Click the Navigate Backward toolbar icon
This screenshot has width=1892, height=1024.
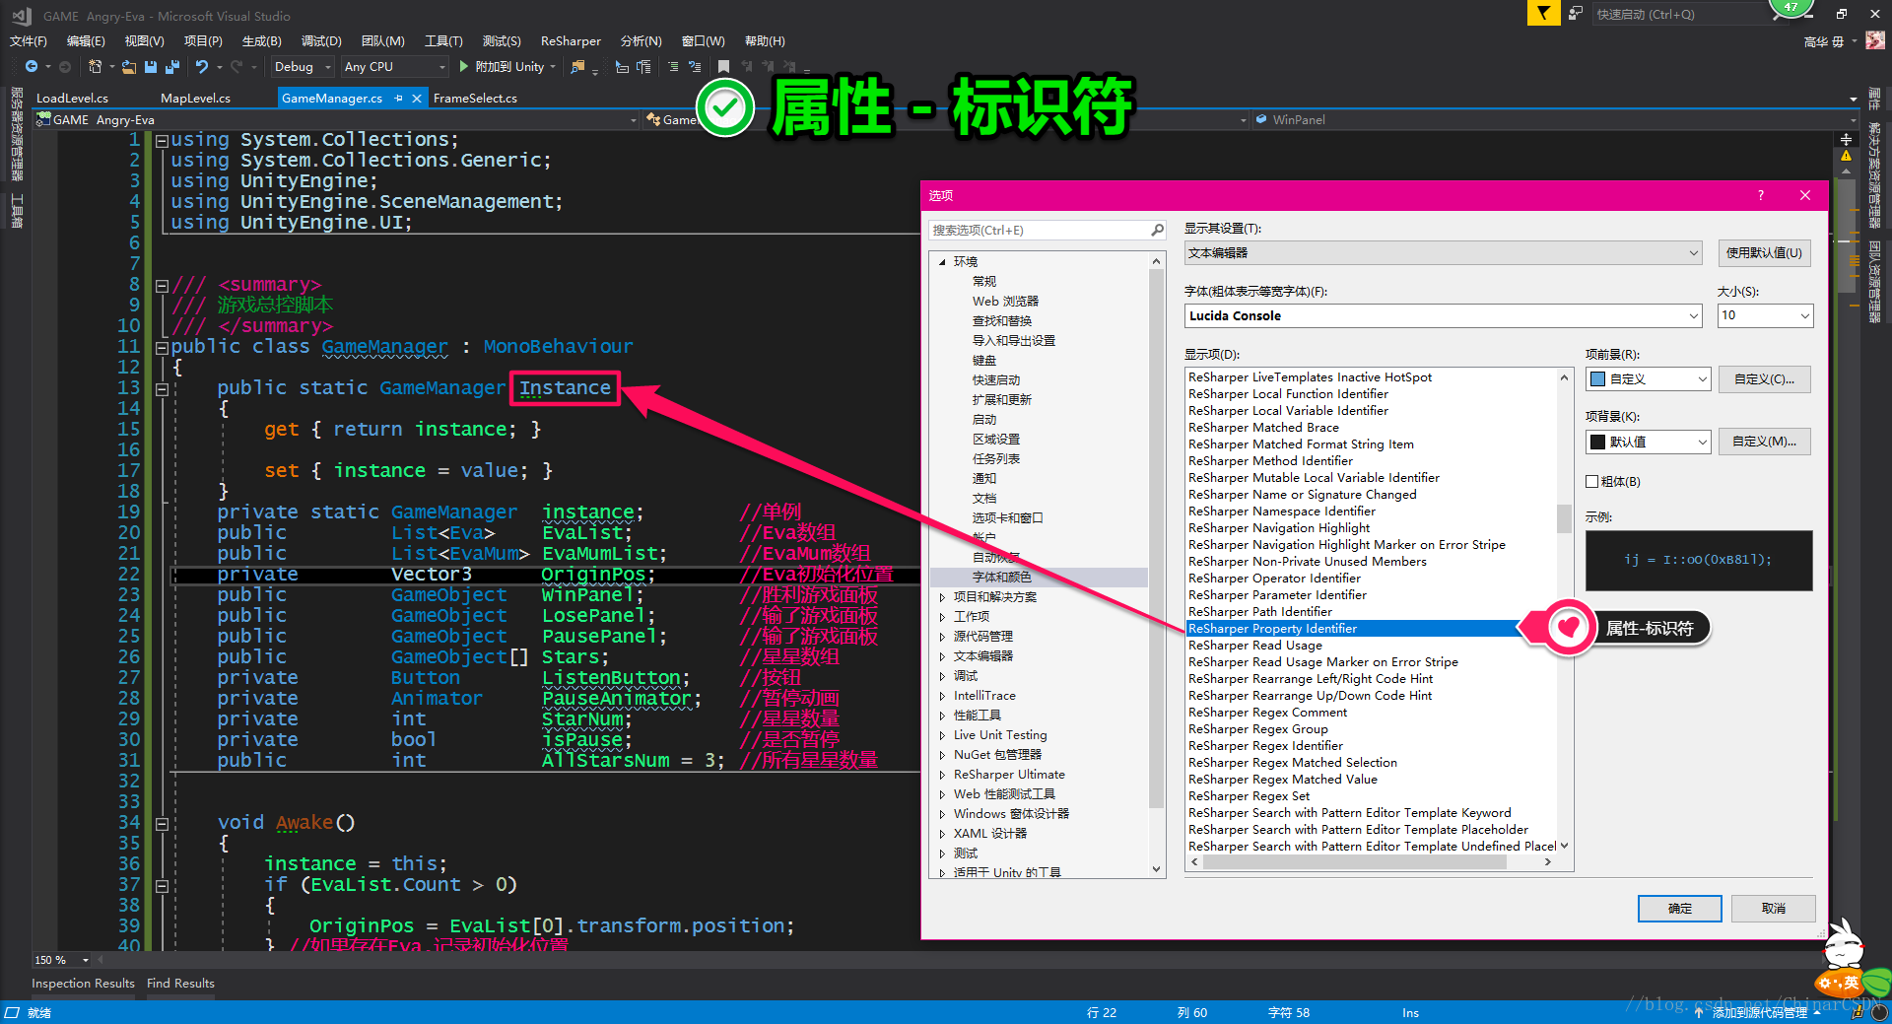point(32,66)
